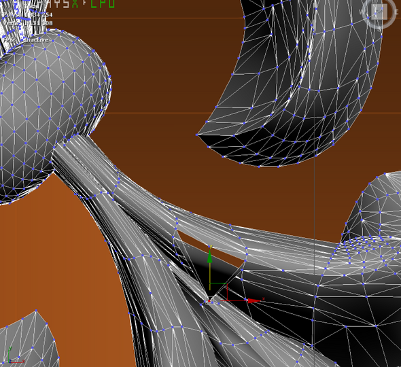Click the FPS Inactive readout
401x367 pixels.
click(26, 40)
